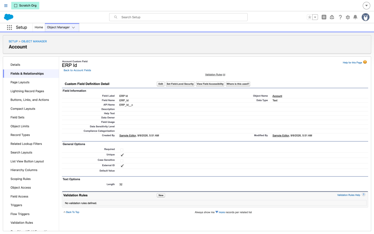Open Page Layouts in the sidebar
The image size is (374, 234).
click(x=20, y=82)
